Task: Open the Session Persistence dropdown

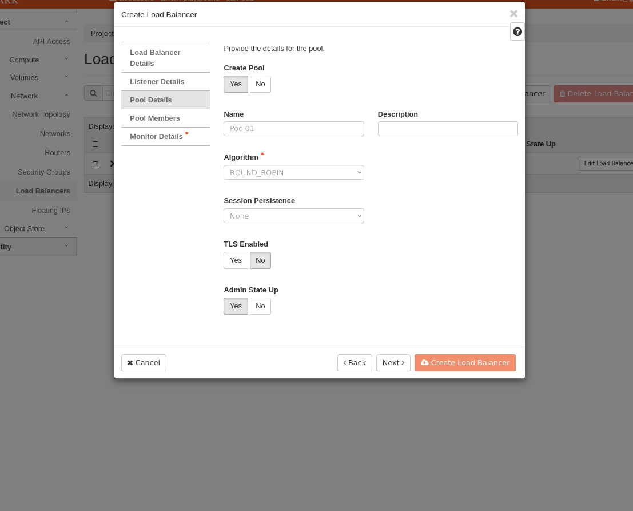Action: tap(293, 216)
